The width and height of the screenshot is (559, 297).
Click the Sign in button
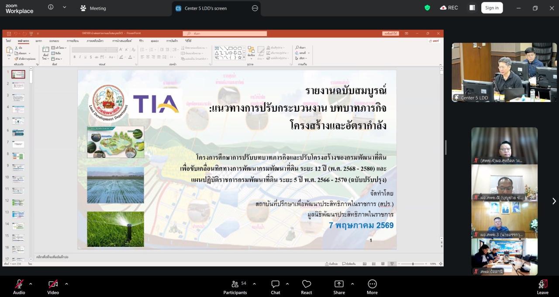pyautogui.click(x=492, y=8)
